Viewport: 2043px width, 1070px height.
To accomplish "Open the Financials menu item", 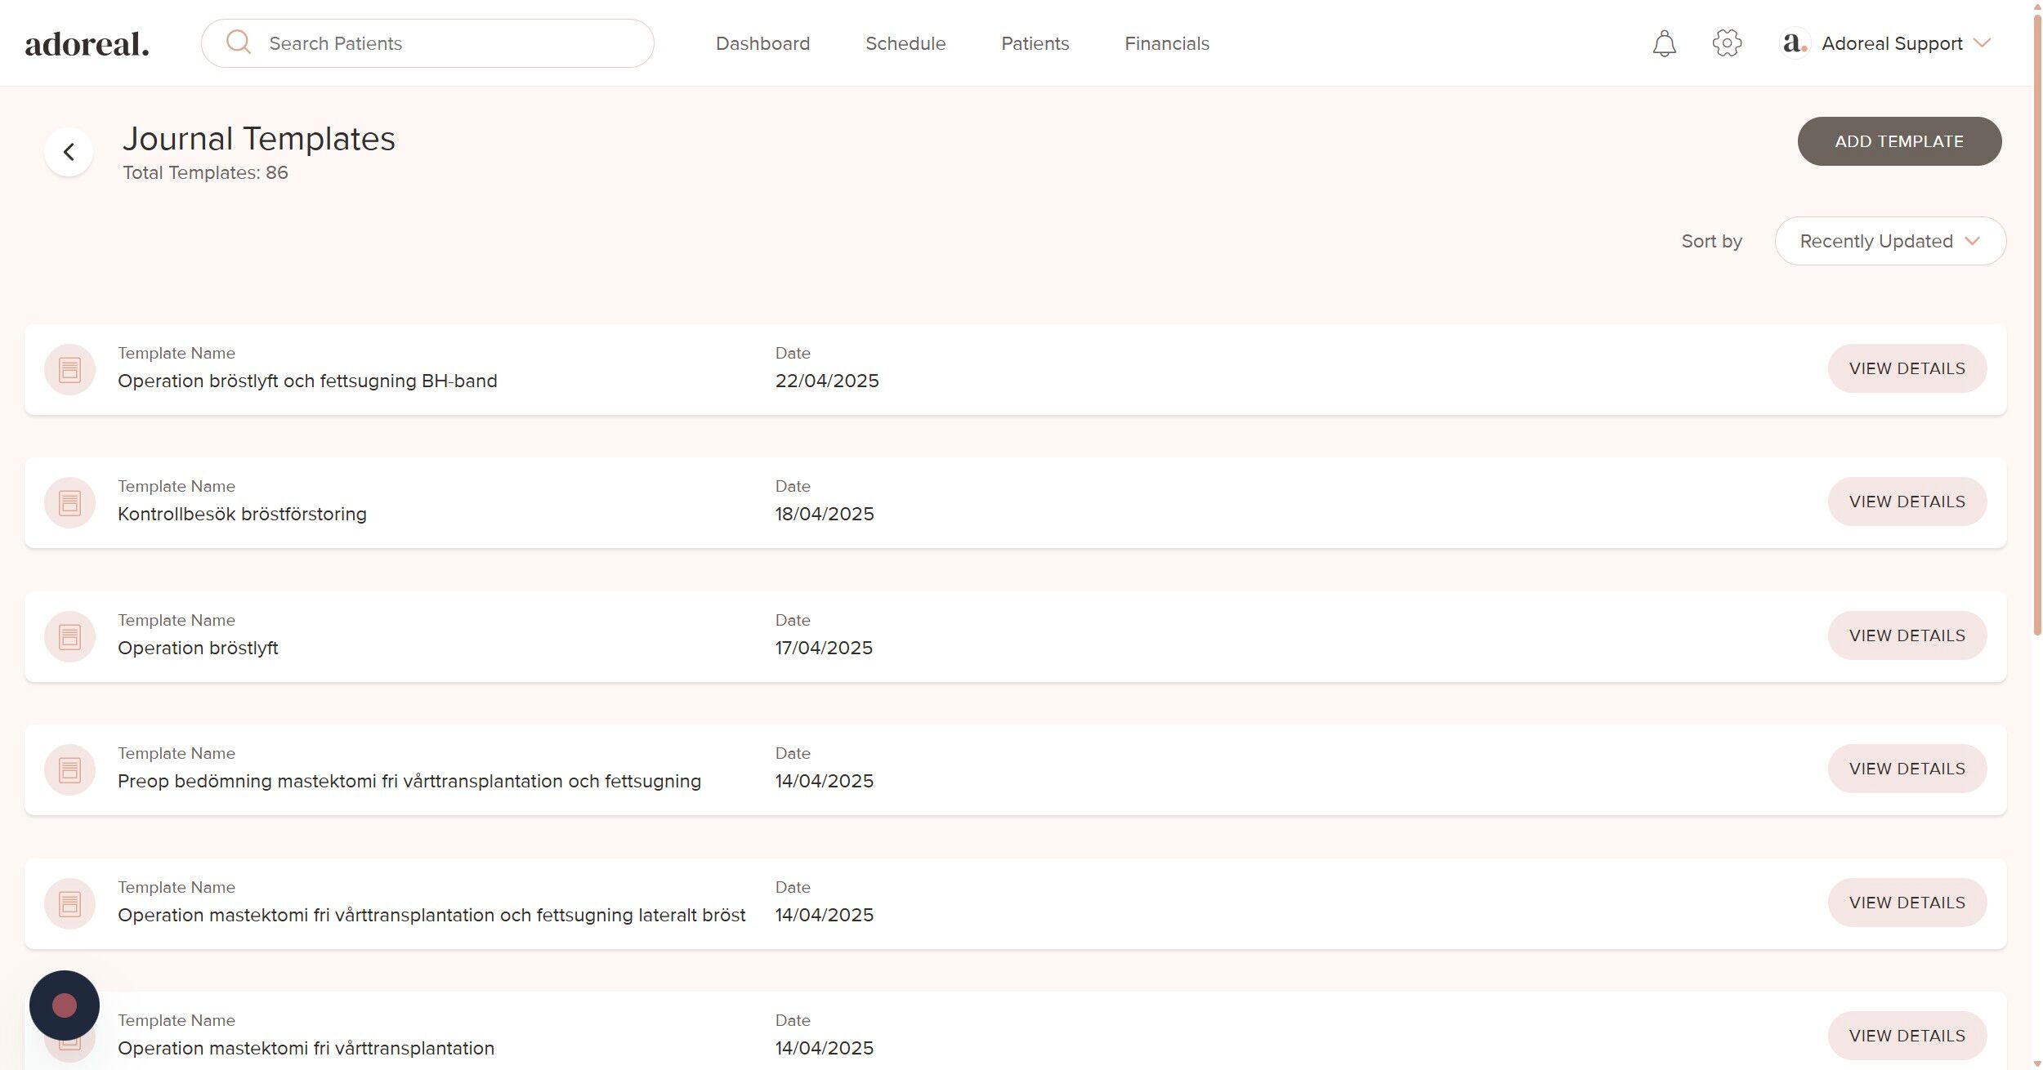I will pyautogui.click(x=1166, y=43).
